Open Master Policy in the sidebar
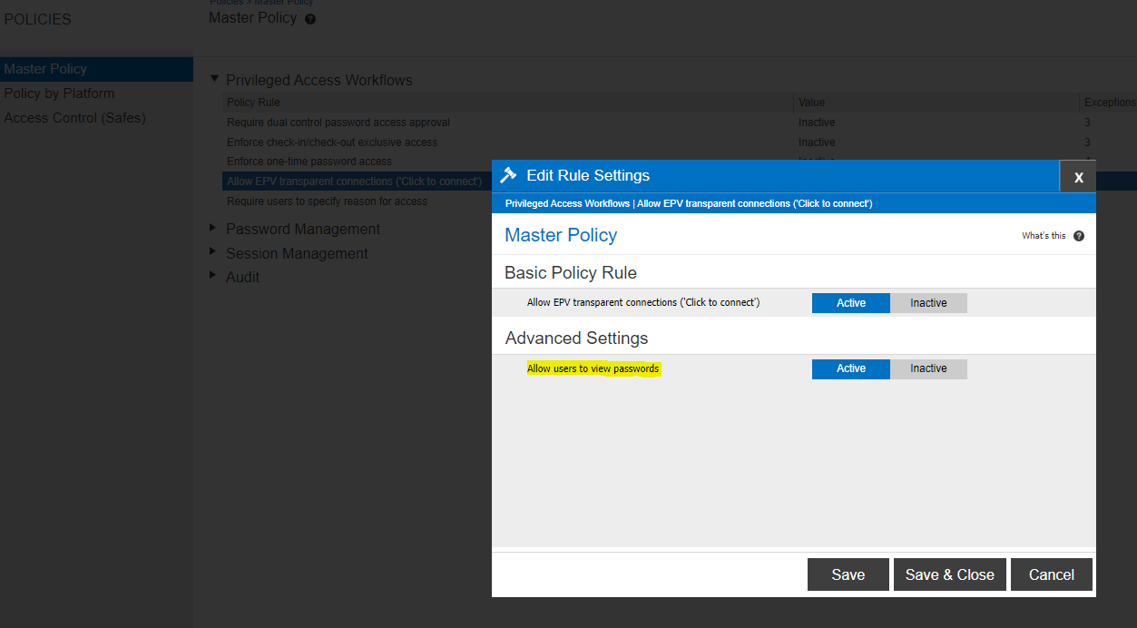 pos(45,69)
